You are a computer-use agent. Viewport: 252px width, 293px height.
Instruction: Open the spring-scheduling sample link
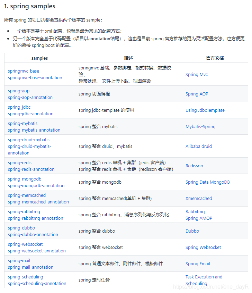(26, 277)
